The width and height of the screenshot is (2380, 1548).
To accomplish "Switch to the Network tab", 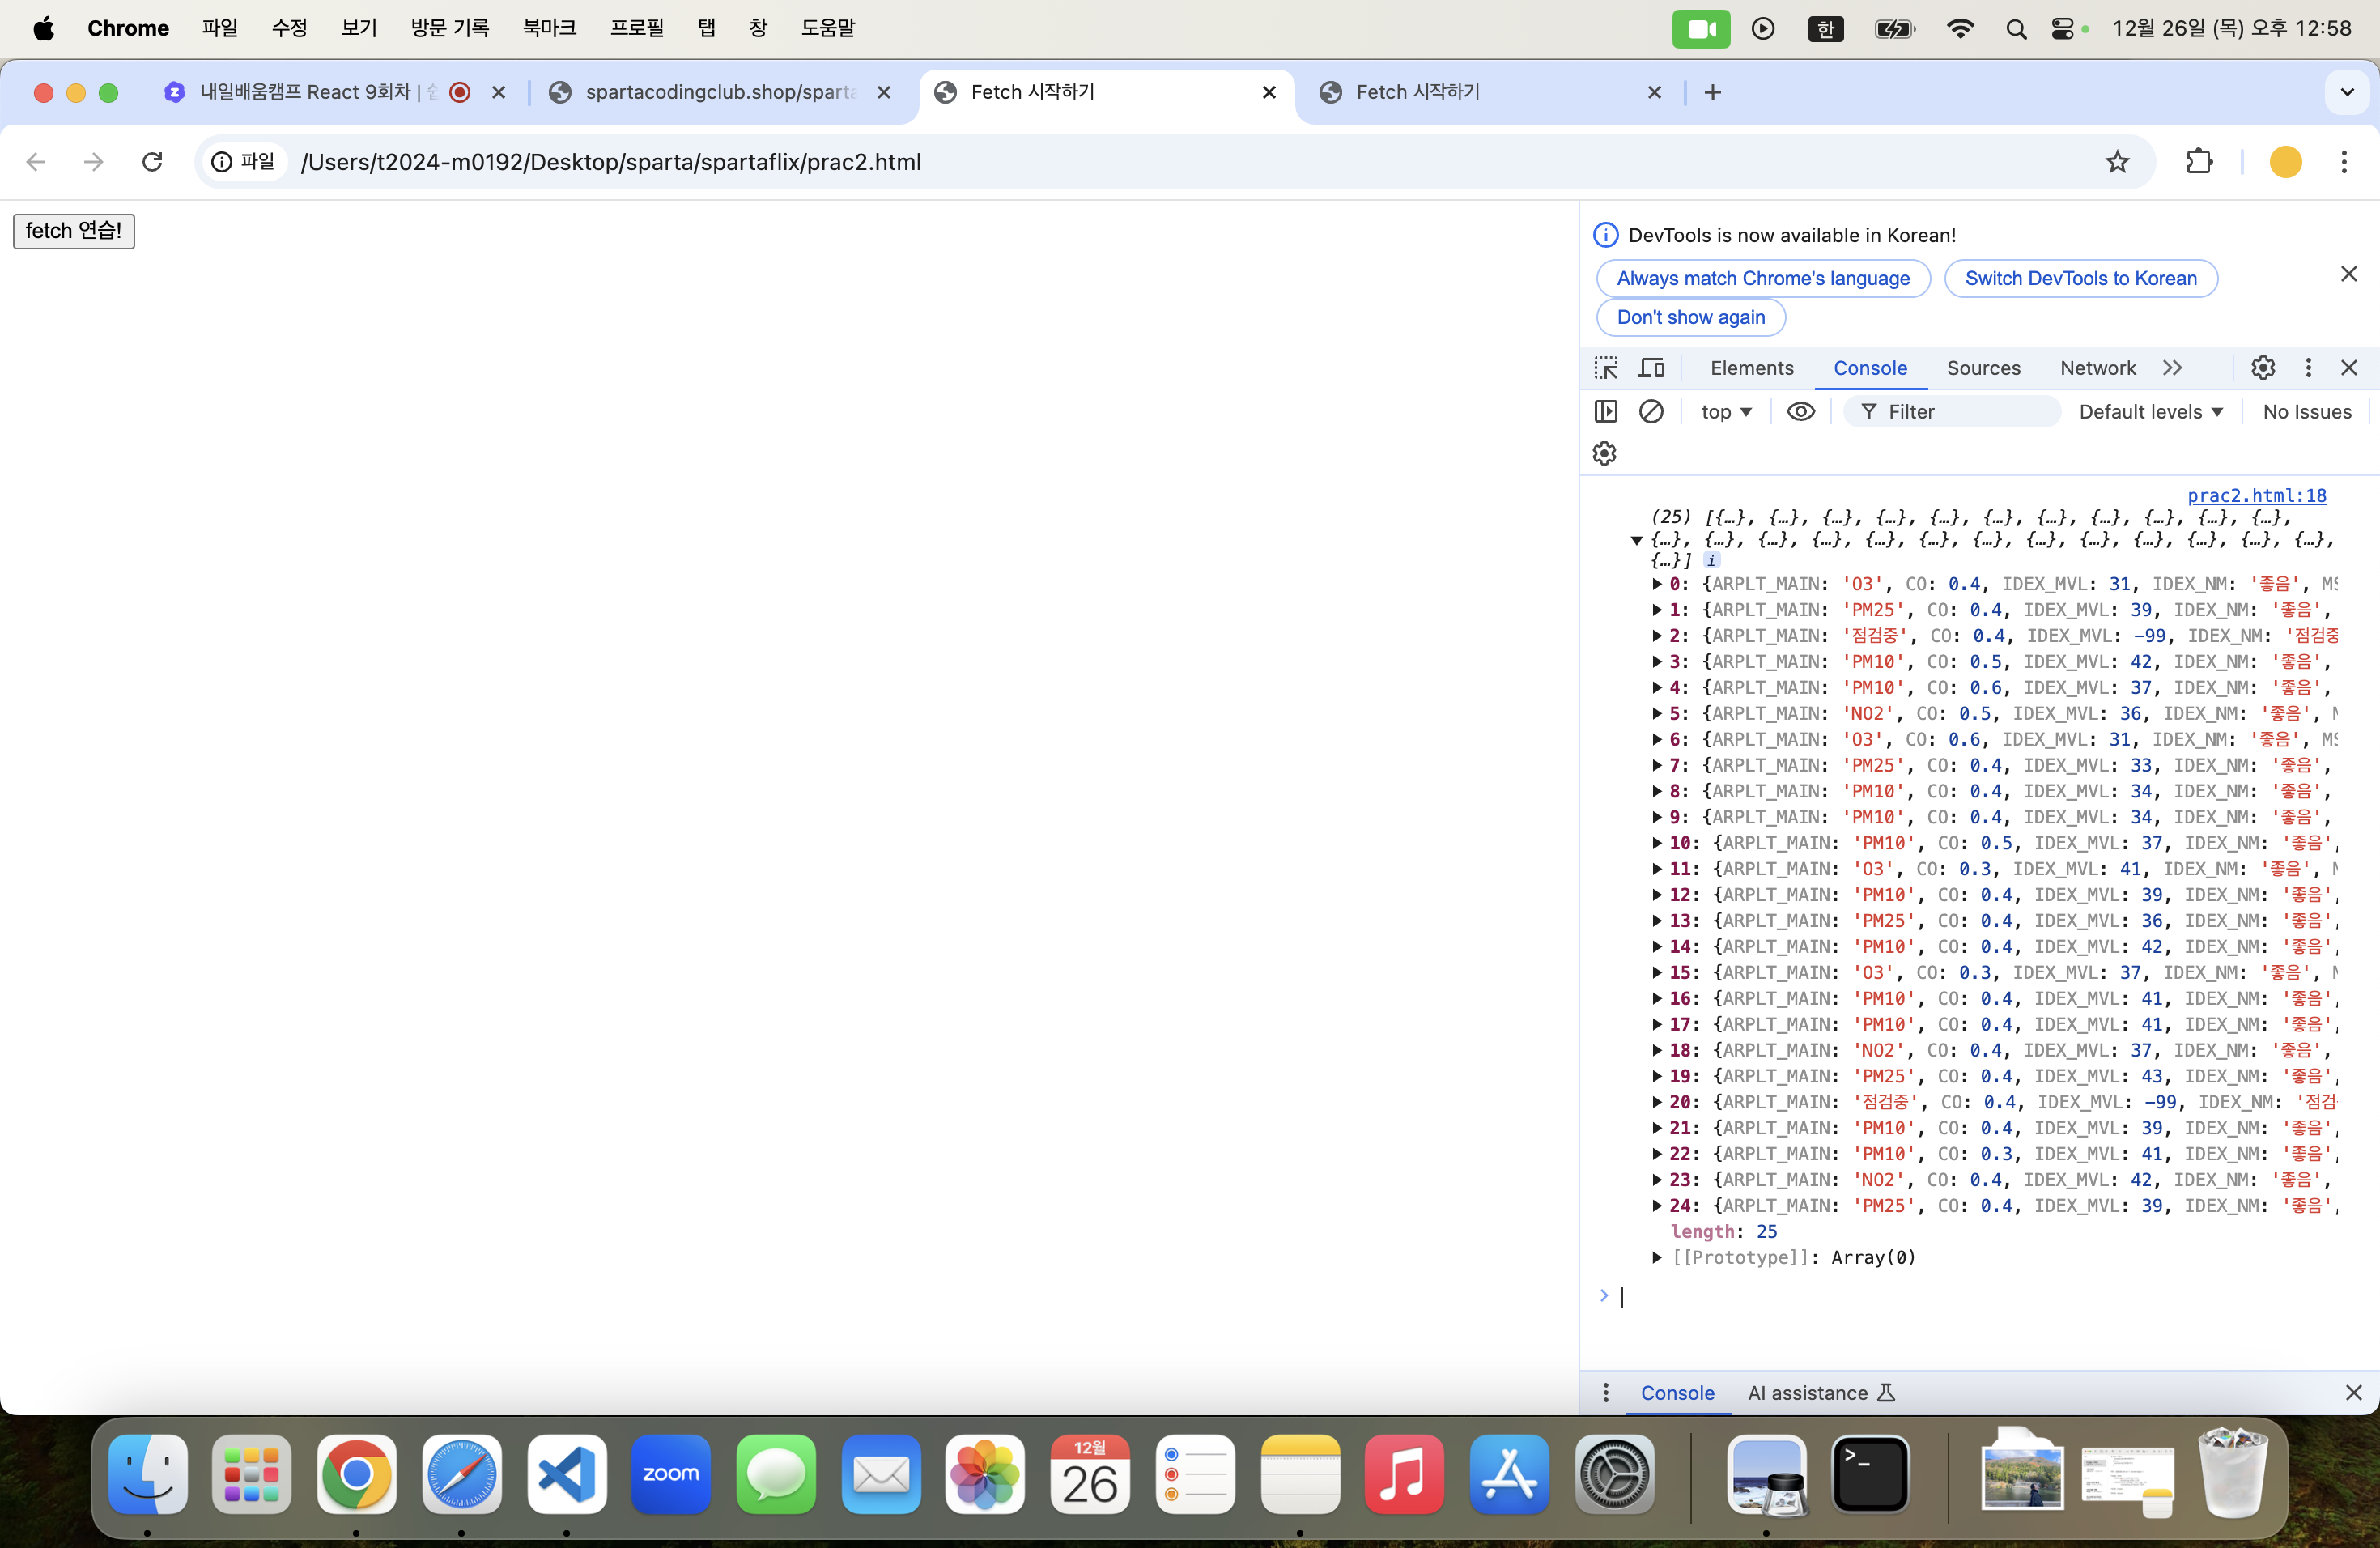I will (x=2097, y=368).
